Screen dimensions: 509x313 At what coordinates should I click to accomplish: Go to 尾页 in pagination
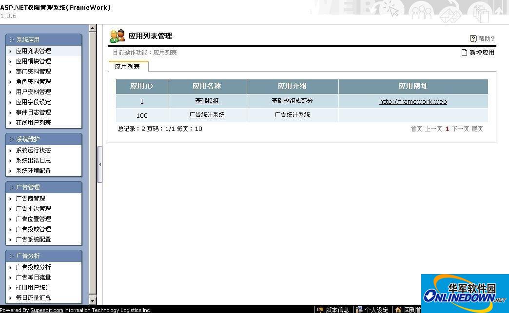tap(477, 129)
